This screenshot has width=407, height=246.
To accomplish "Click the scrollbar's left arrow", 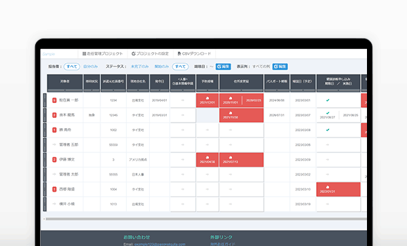I will coord(44,219).
